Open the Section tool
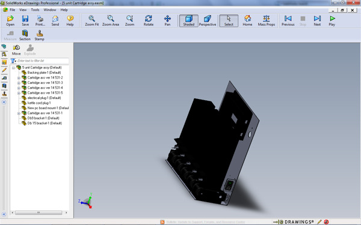This screenshot has width=361, height=225. coord(25,35)
